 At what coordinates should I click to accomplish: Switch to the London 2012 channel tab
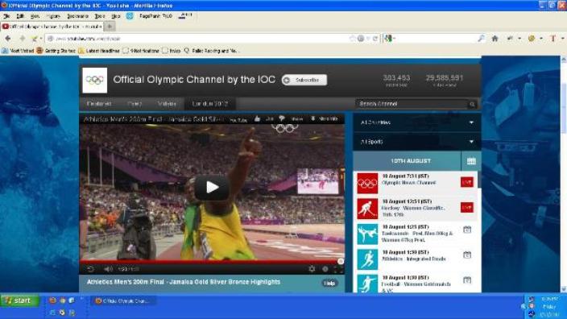pyautogui.click(x=209, y=104)
